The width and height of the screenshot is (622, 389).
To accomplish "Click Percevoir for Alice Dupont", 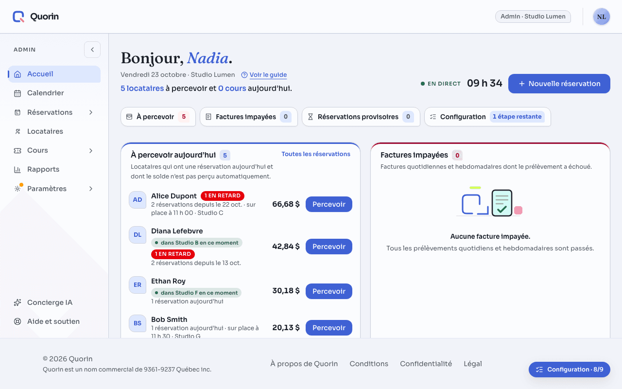I will tap(329, 204).
